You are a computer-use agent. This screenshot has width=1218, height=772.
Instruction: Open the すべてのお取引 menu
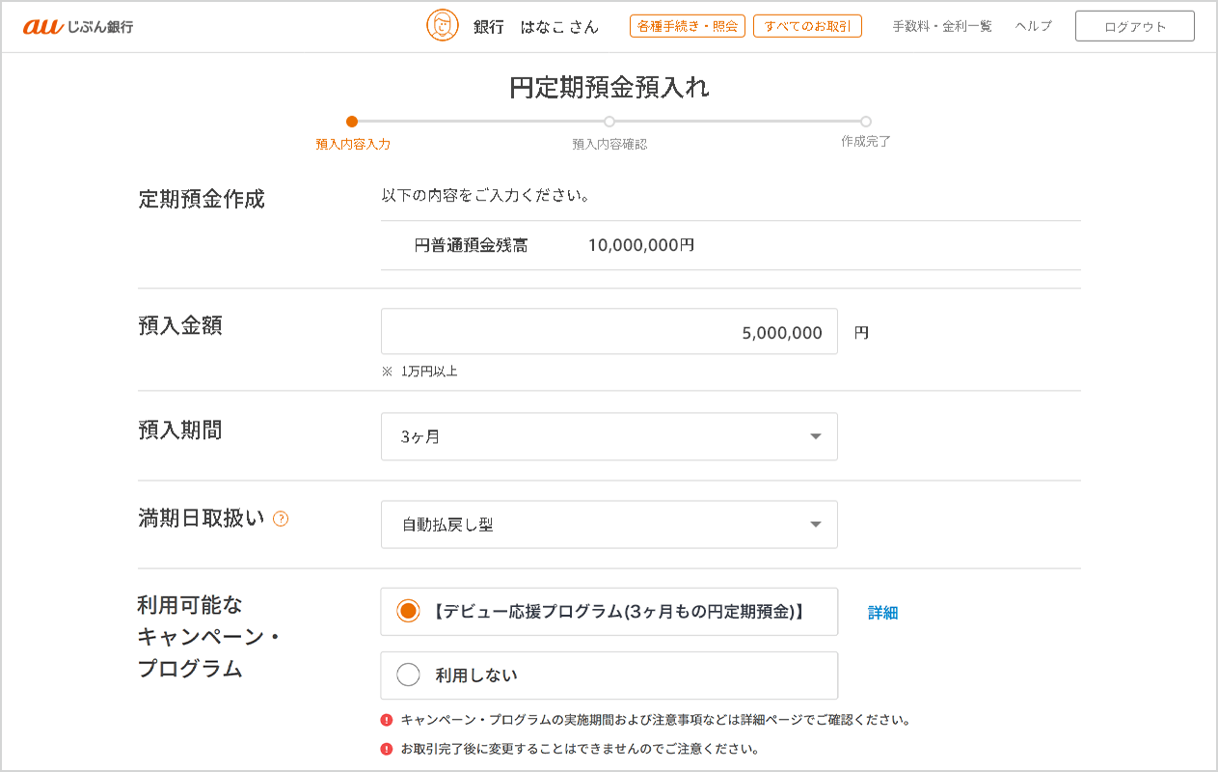point(807,26)
